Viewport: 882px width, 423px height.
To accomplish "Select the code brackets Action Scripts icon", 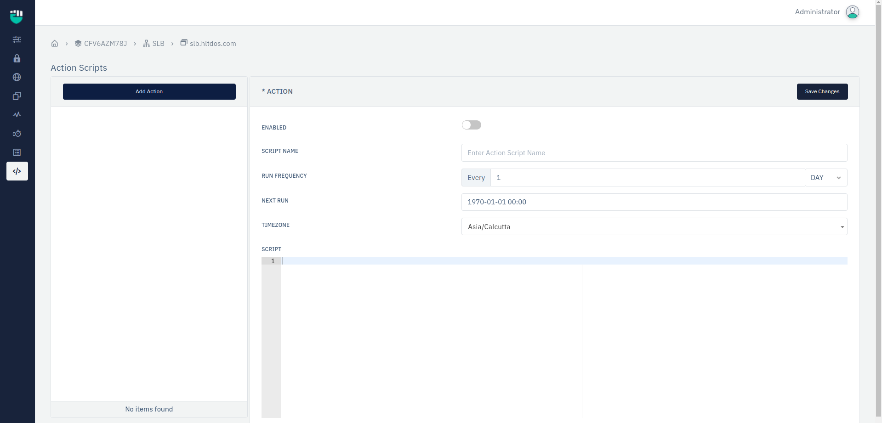I will tap(17, 171).
